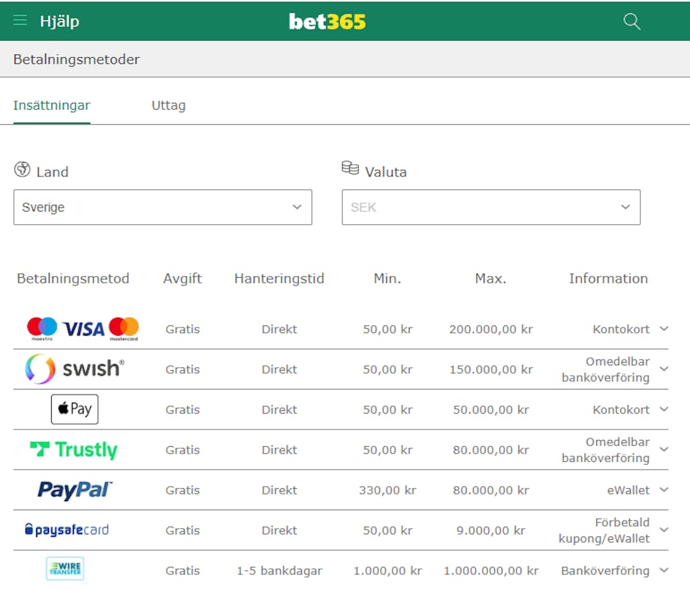Click the Information column header
This screenshot has height=615, width=690.
[608, 279]
